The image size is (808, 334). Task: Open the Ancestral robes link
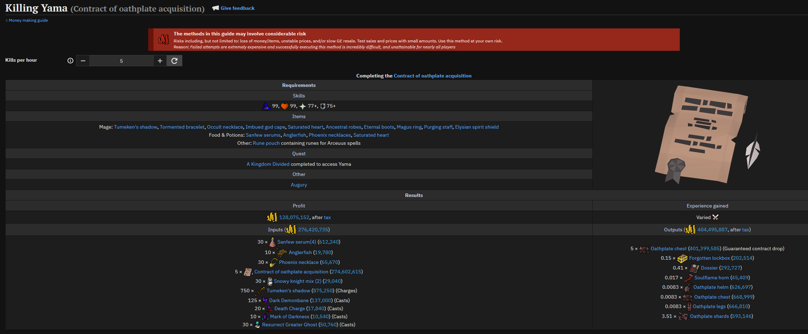(x=344, y=127)
